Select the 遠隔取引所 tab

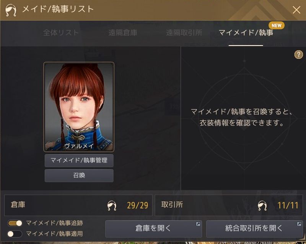[184, 33]
